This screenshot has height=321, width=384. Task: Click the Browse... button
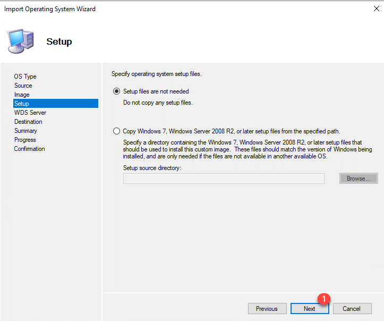[x=358, y=179]
